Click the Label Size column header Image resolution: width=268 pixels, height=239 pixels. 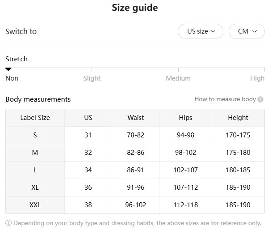point(35,118)
